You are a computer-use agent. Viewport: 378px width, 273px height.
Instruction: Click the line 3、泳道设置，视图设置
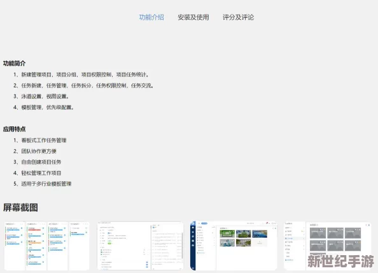[42, 96]
